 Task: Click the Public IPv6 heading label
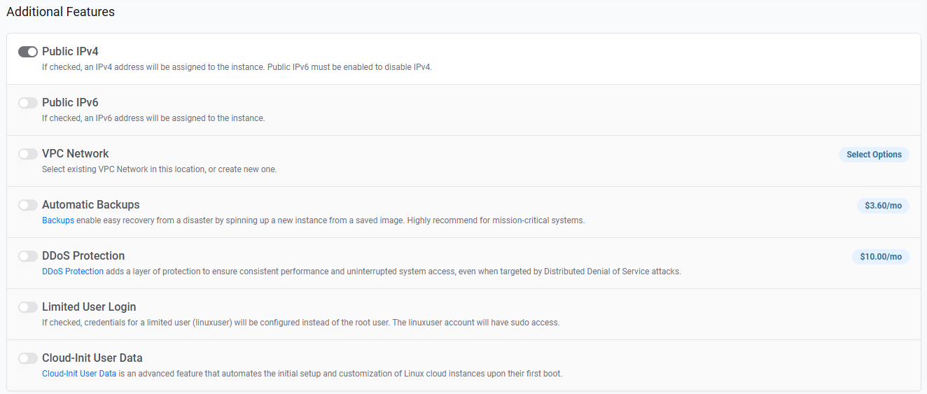[70, 103]
